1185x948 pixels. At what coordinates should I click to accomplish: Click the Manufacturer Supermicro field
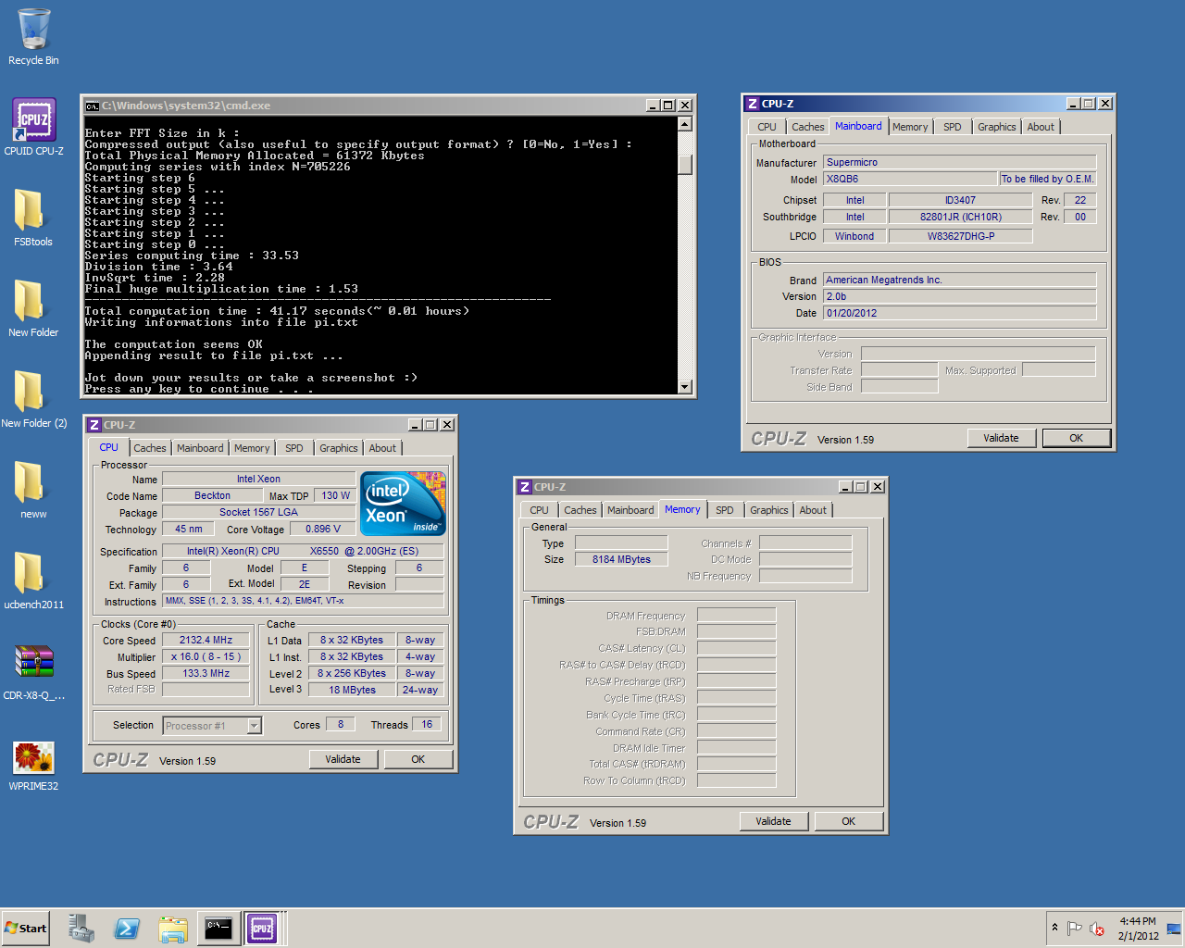click(x=960, y=162)
